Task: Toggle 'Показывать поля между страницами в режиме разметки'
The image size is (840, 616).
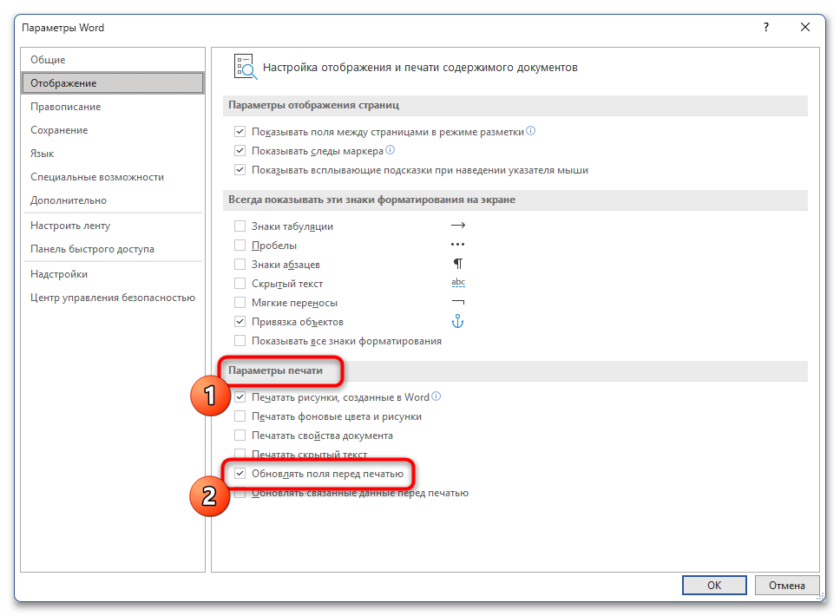Action: [x=240, y=132]
